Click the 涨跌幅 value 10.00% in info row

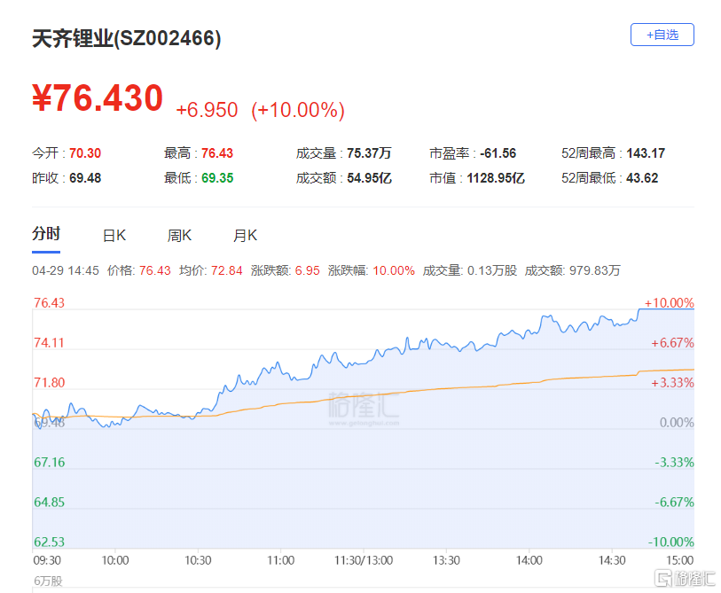[x=394, y=270]
